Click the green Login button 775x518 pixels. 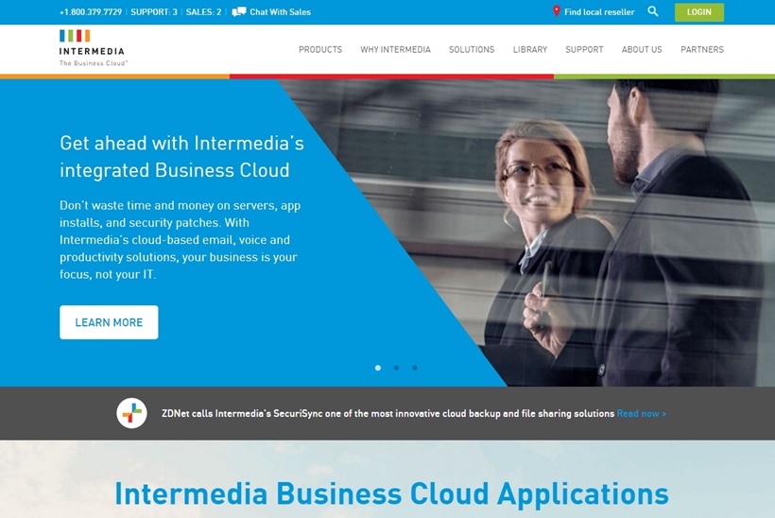698,12
